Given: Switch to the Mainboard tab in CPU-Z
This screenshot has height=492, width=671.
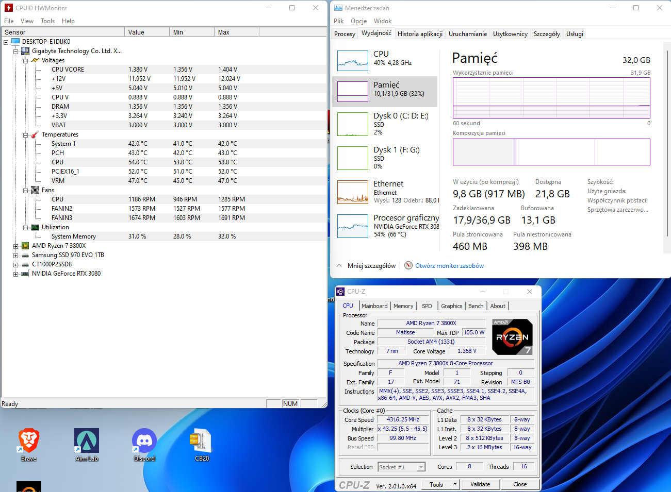Looking at the screenshot, I should point(374,306).
